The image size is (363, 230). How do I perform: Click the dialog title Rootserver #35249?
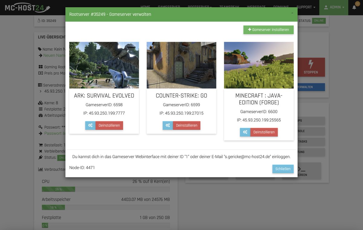pos(110,14)
